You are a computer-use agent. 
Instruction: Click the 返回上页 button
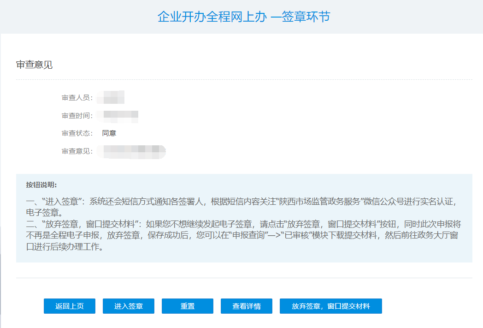(69, 306)
